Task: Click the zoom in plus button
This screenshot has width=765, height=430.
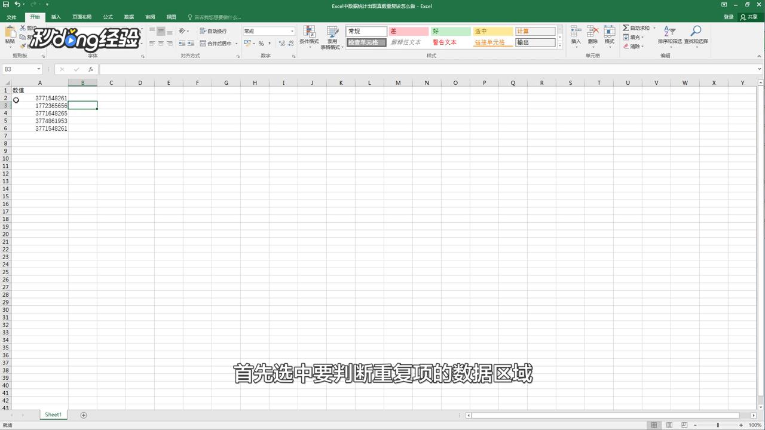Action: (741, 425)
